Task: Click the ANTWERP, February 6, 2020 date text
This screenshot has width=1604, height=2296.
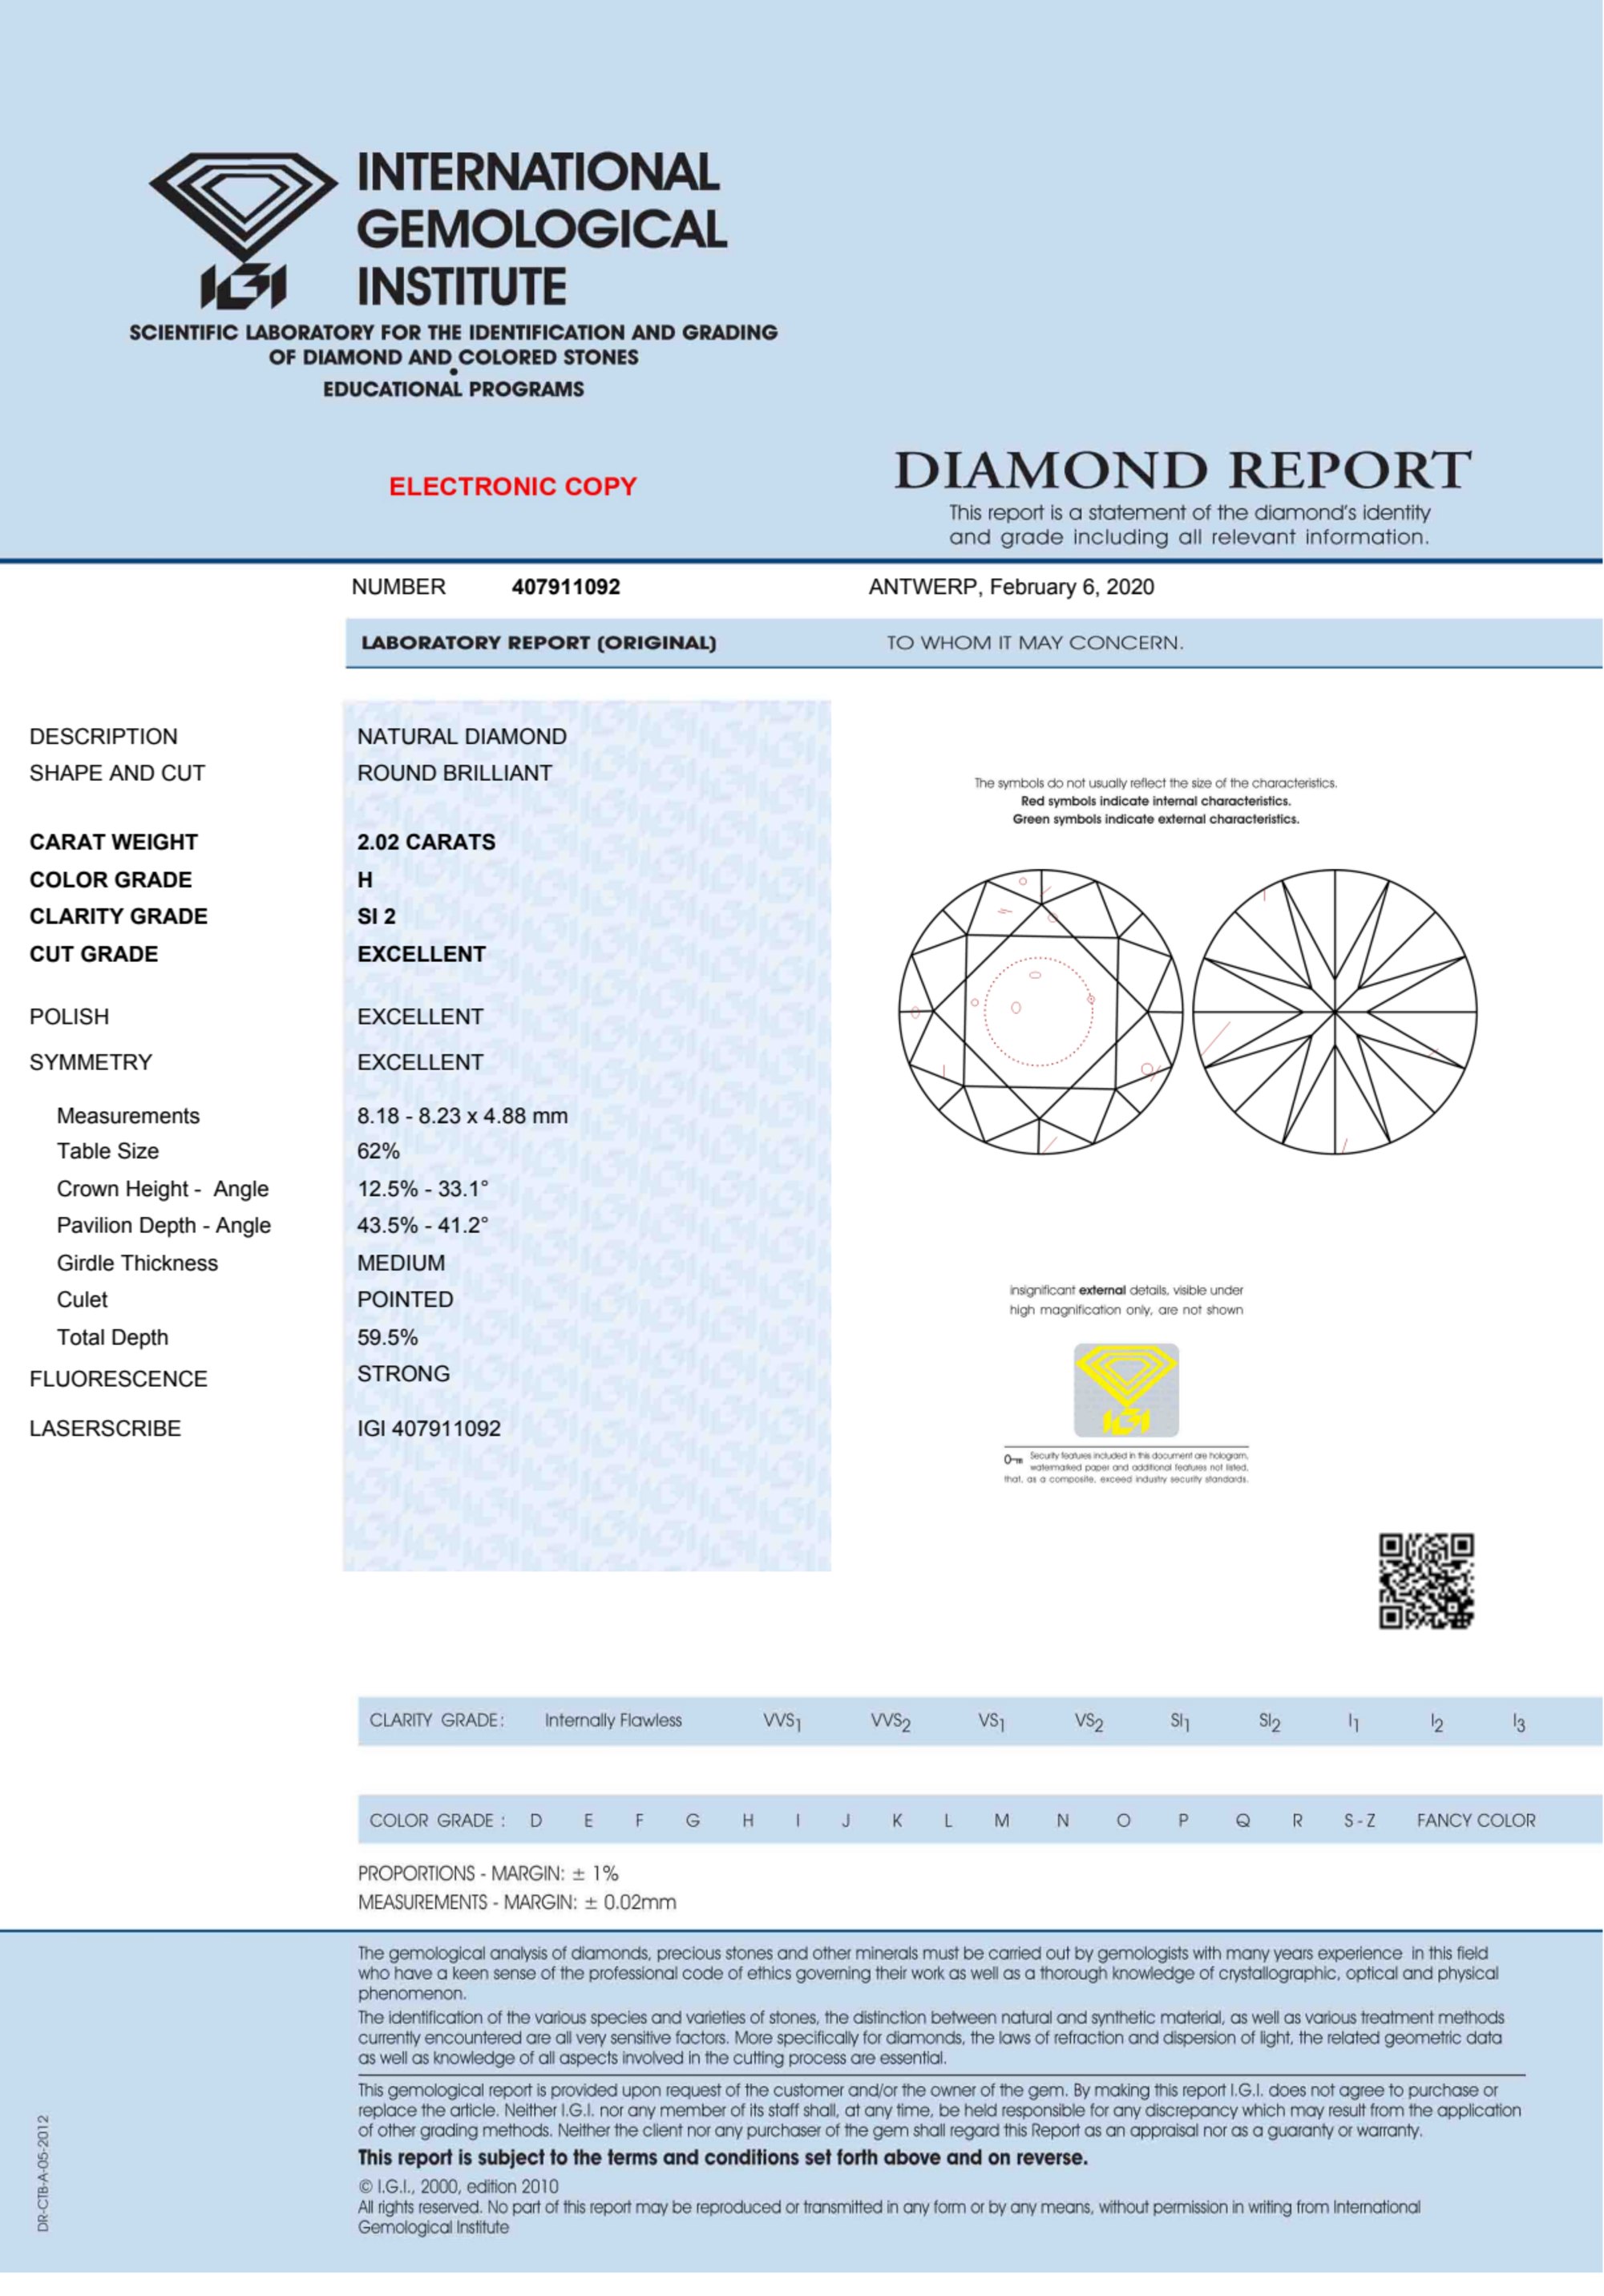Action: (1010, 587)
